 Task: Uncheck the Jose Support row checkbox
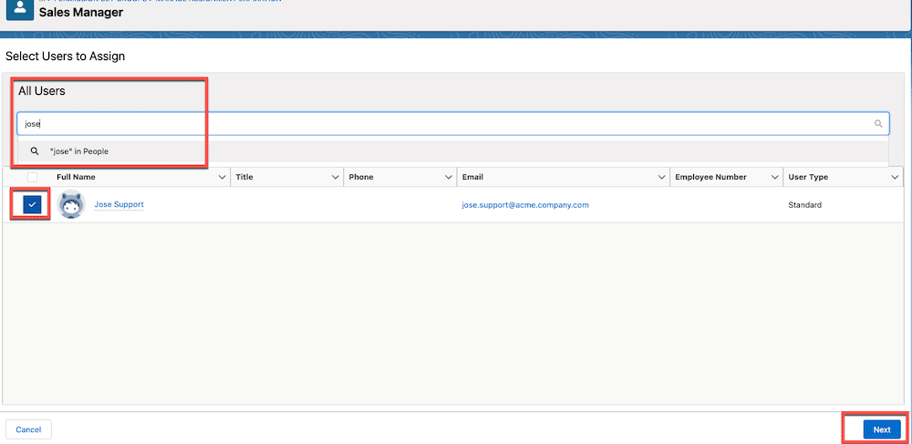coord(32,204)
